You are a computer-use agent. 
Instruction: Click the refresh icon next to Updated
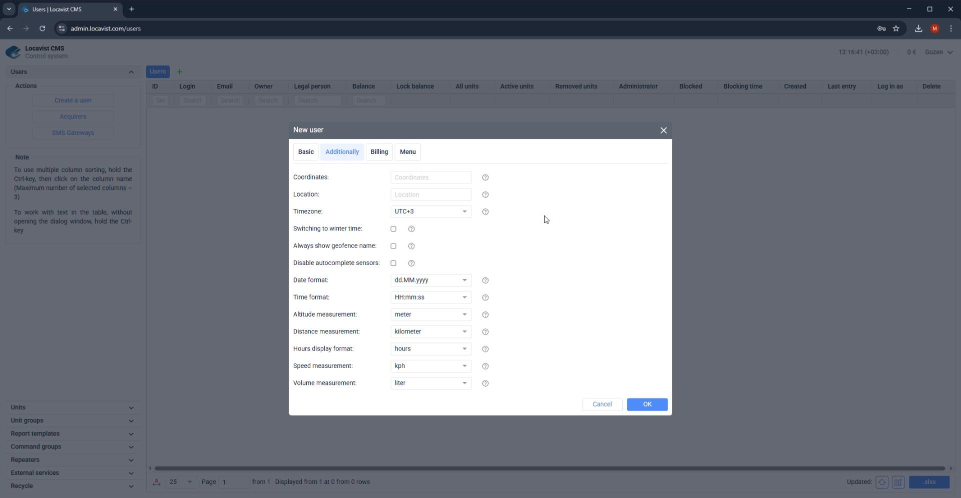882,482
